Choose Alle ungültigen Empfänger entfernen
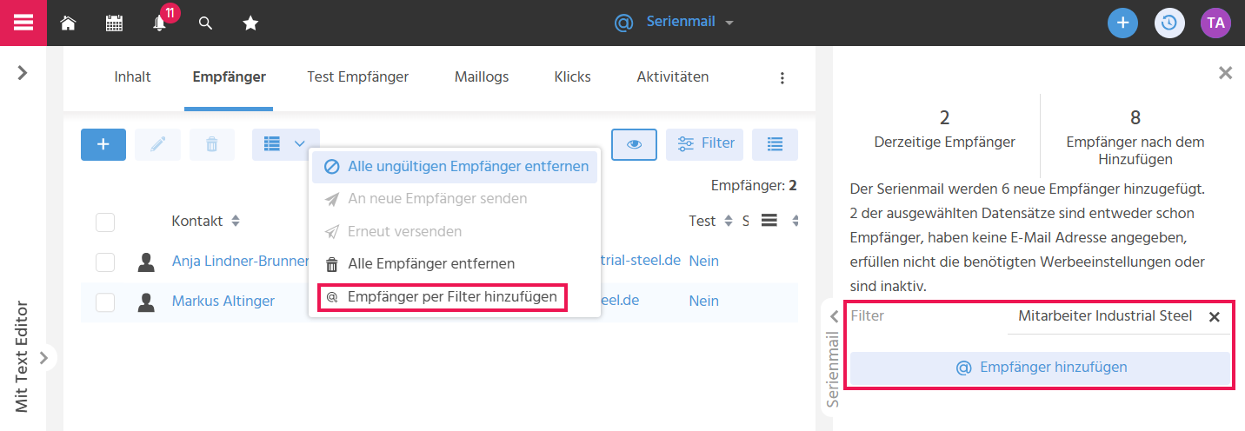Viewport: 1245px width, 431px height. click(x=455, y=166)
